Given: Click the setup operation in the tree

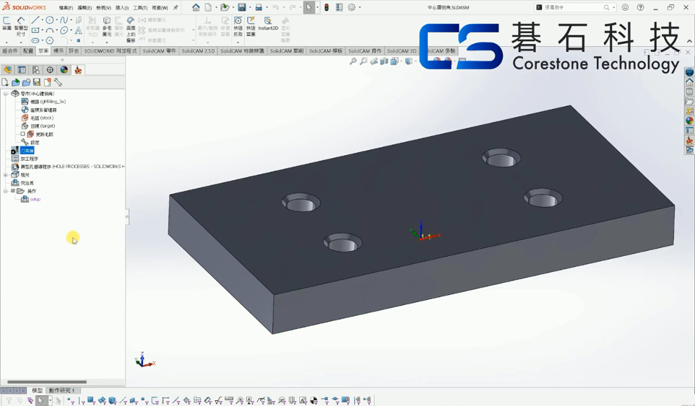Looking at the screenshot, I should point(35,199).
